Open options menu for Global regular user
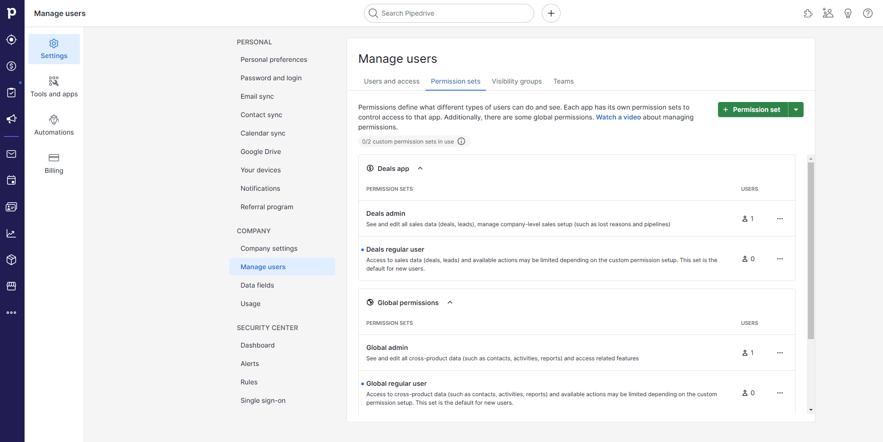 (x=780, y=393)
